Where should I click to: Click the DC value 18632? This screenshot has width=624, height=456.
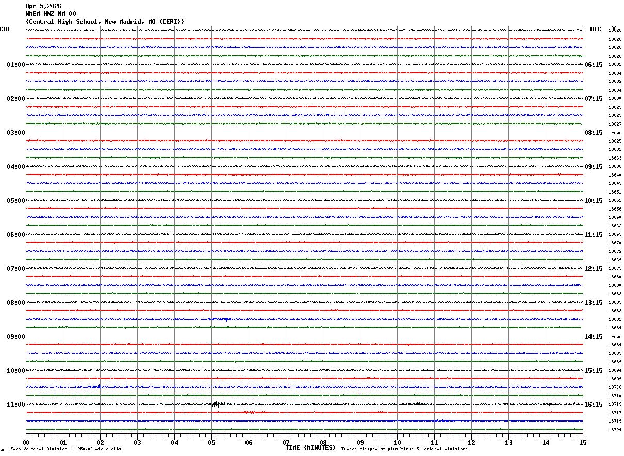[615, 82]
